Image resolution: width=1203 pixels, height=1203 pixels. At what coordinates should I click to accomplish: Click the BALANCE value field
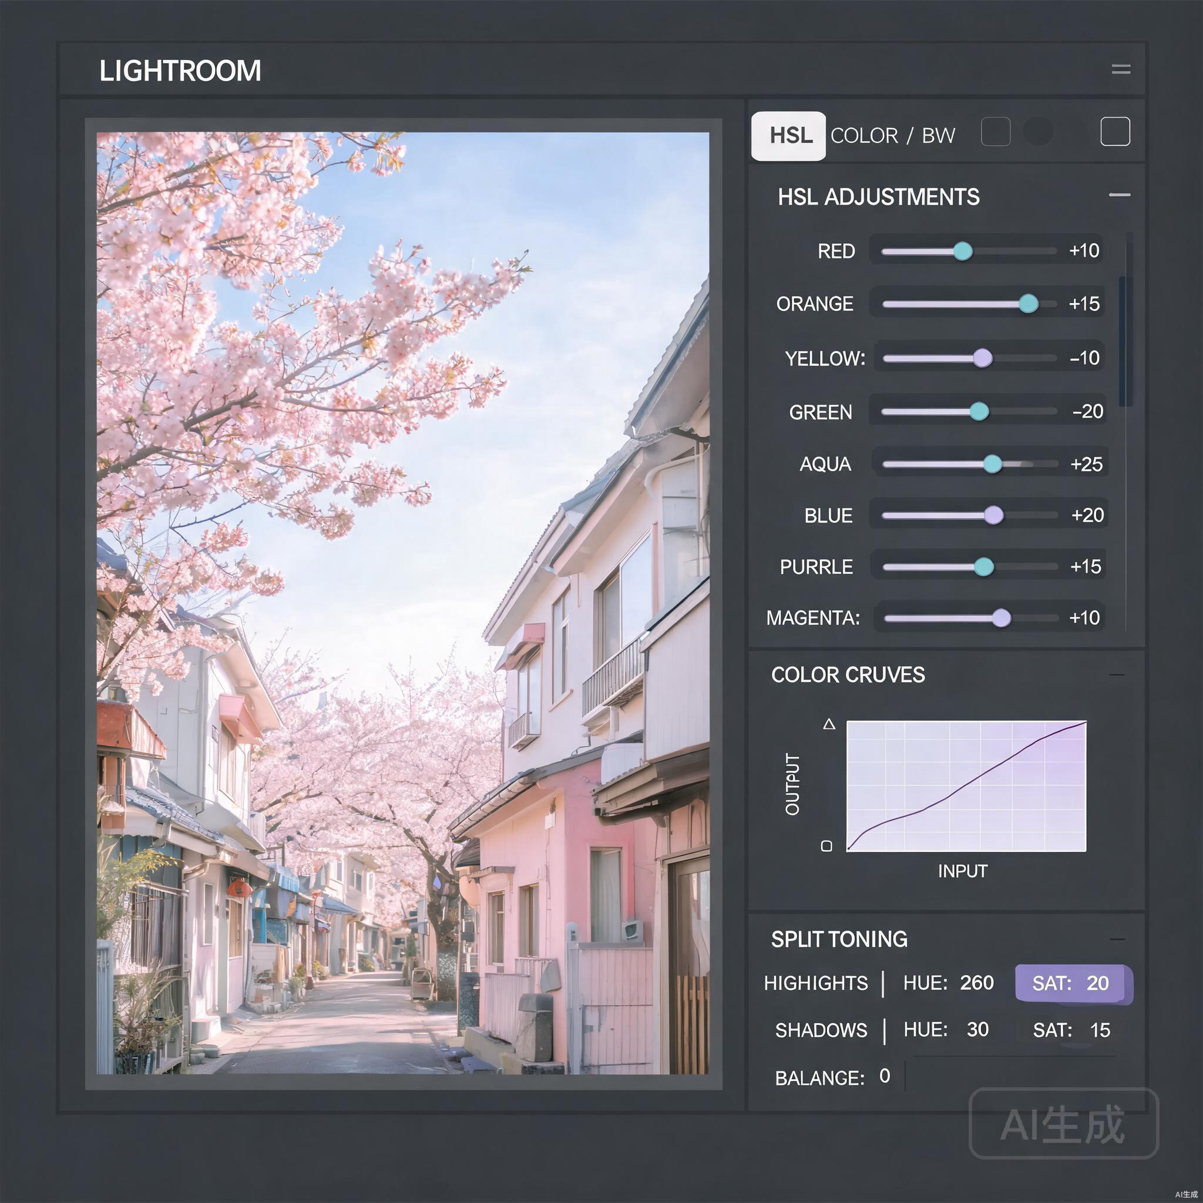884,1076
